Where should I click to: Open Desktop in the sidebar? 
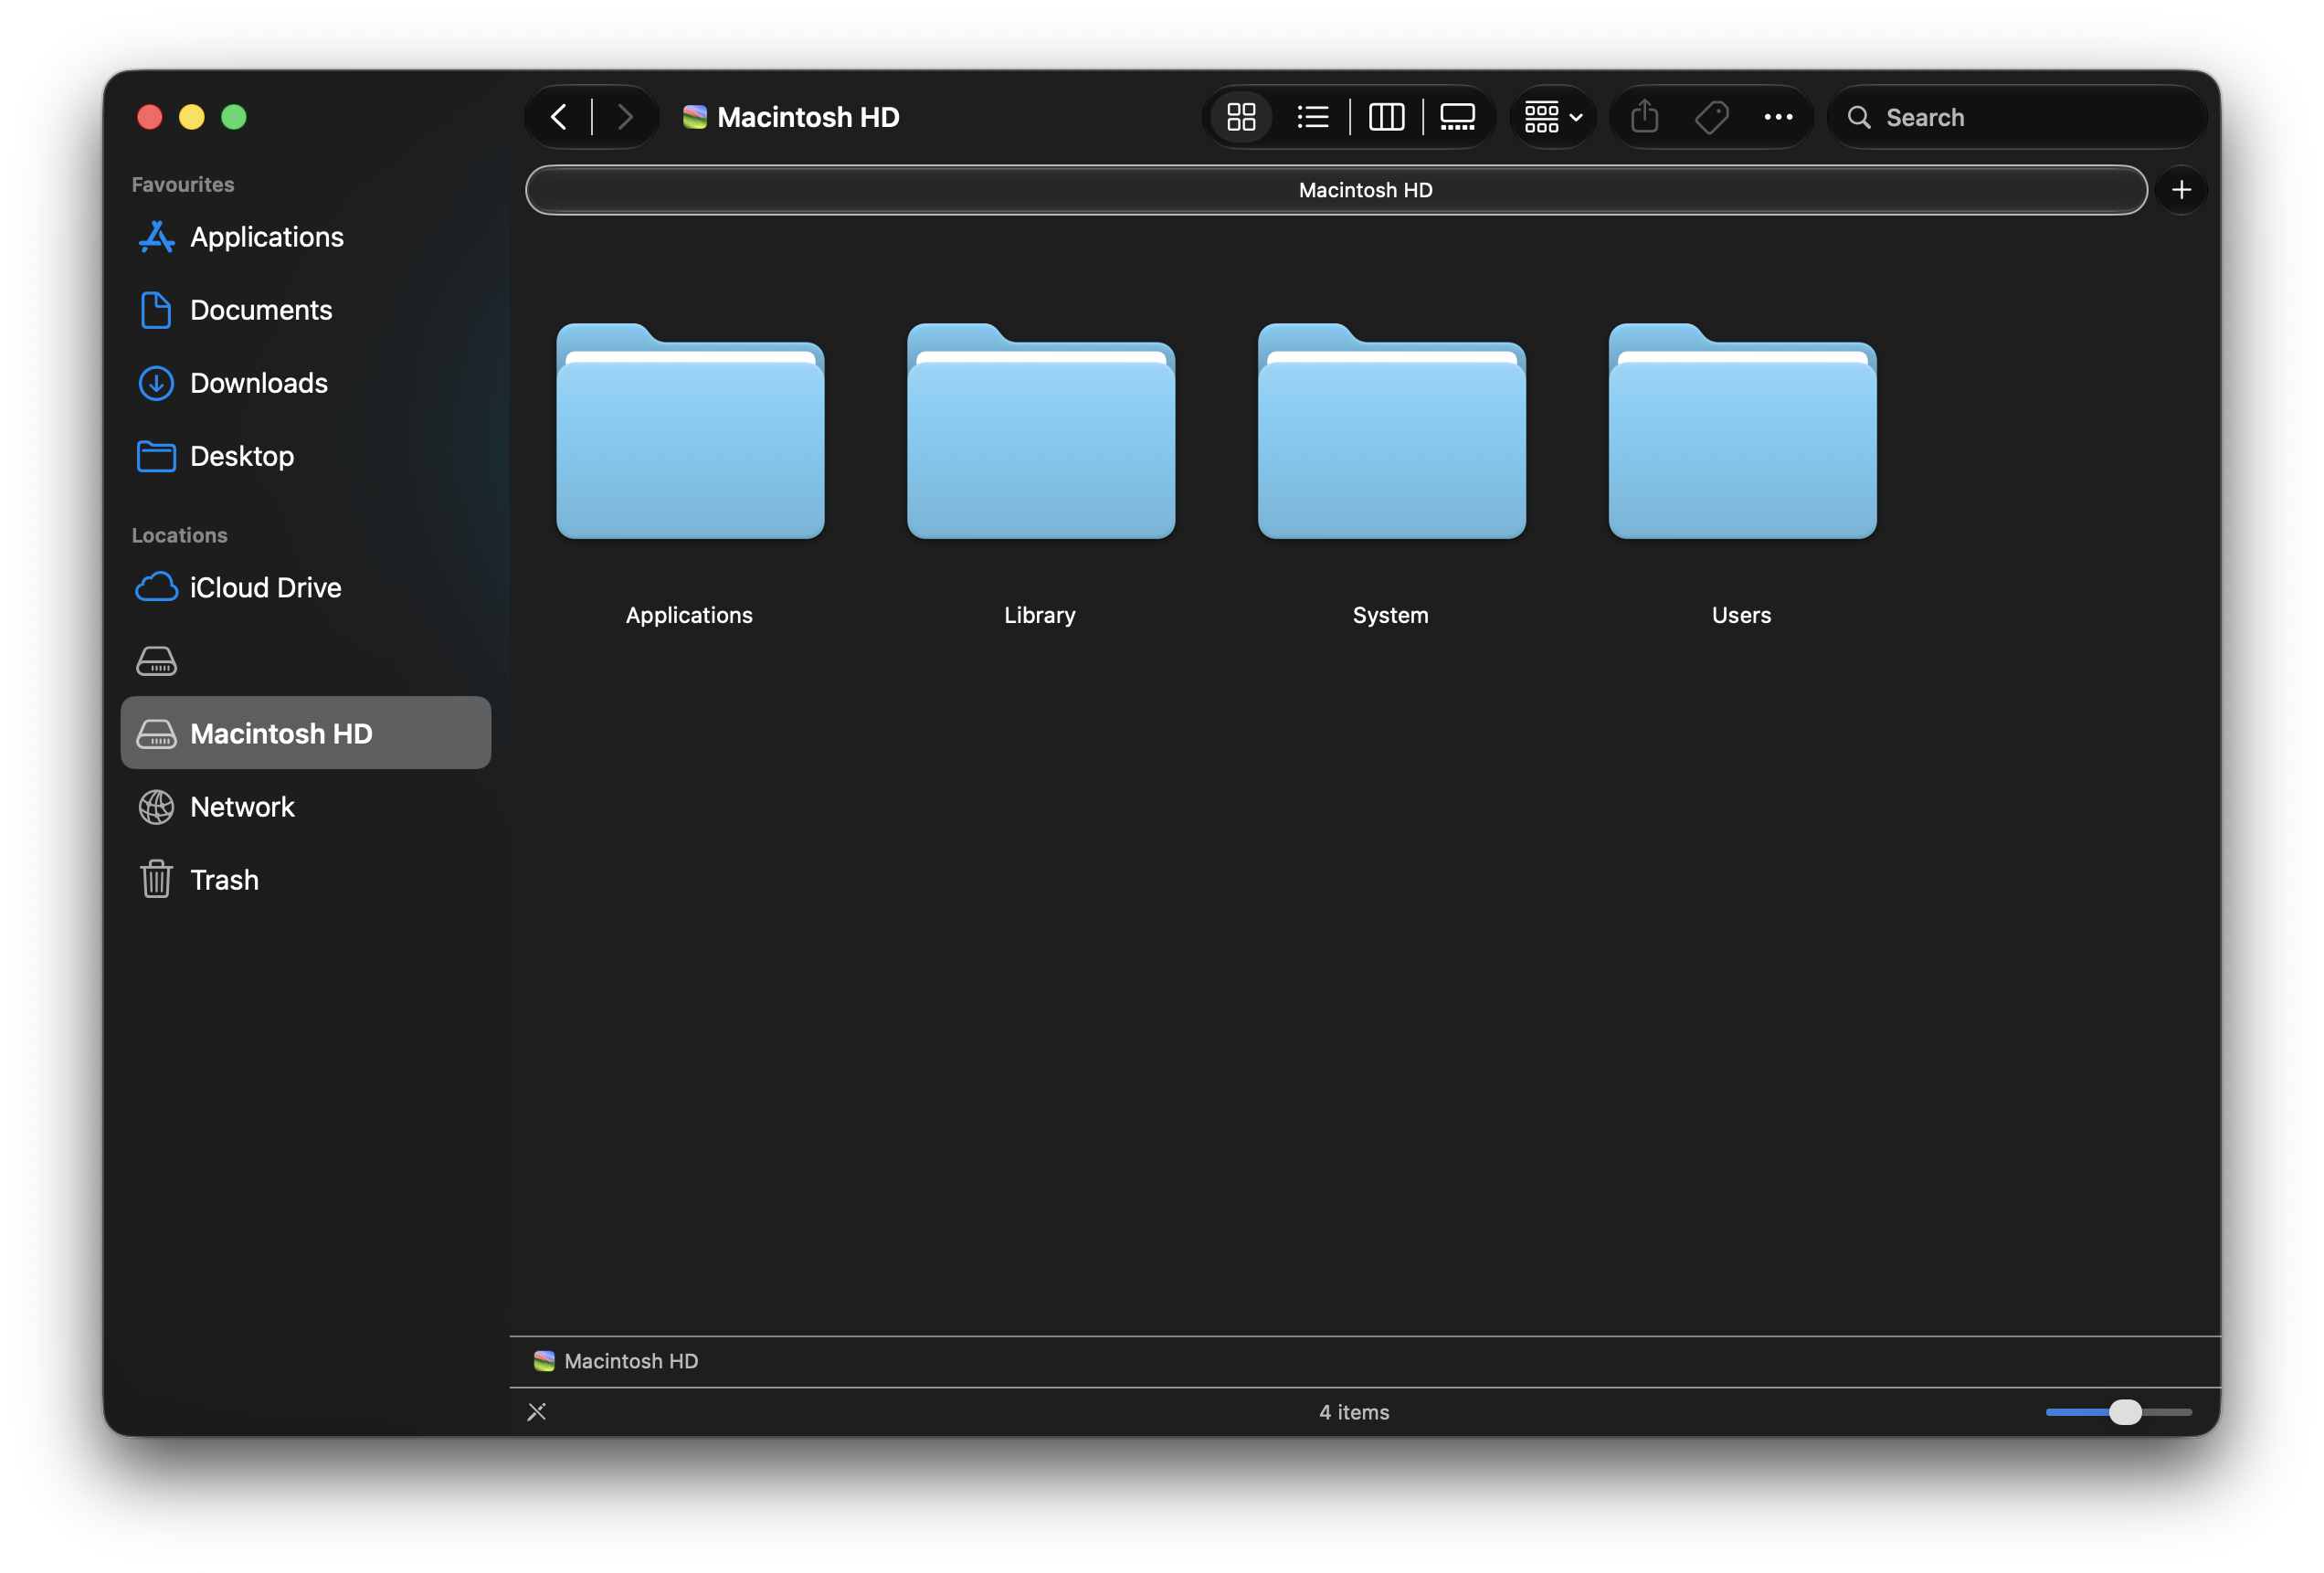click(306, 456)
